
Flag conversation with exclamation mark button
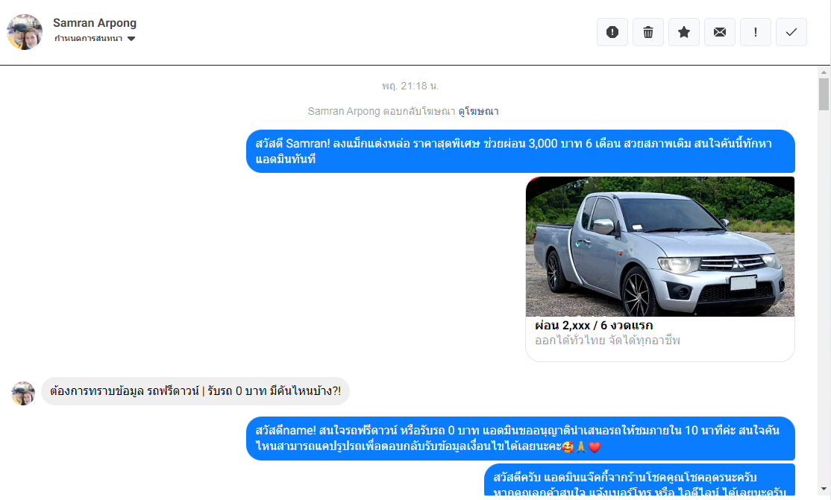coord(755,32)
